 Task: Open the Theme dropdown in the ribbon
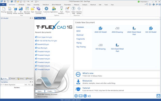(x=67, y=10)
